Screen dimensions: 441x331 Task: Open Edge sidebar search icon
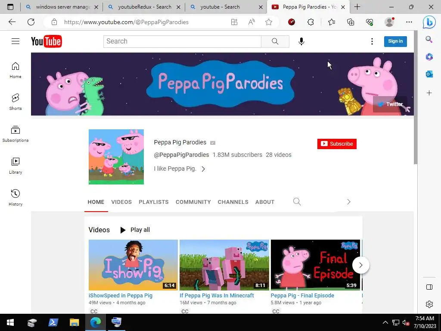(x=429, y=39)
